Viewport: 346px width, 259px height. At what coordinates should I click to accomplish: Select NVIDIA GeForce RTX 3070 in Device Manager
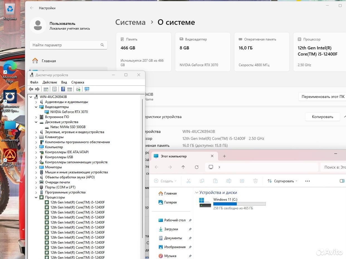click(x=69, y=112)
